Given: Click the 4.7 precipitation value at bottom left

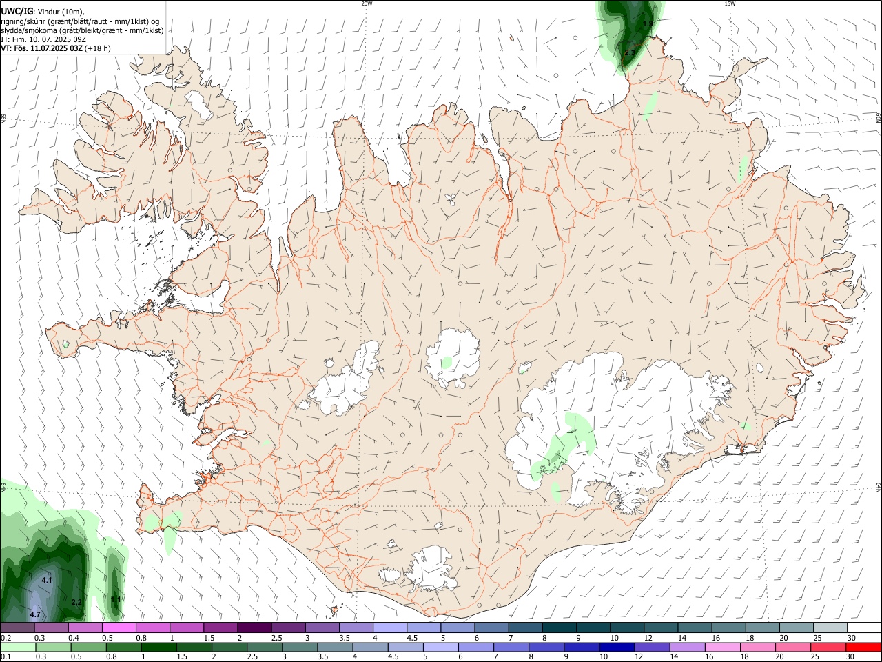Looking at the screenshot, I should pos(35,614).
